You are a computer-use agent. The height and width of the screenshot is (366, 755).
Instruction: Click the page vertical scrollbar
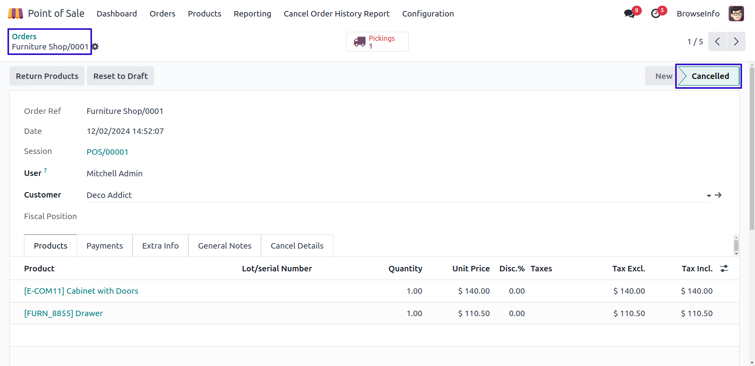pos(752,149)
